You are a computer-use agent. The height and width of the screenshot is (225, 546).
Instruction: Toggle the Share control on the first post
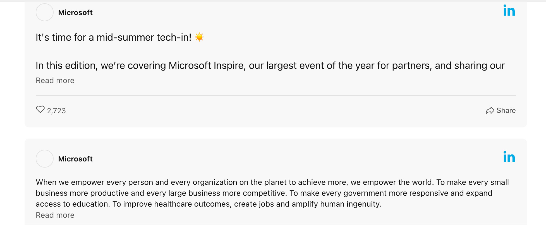(x=500, y=110)
